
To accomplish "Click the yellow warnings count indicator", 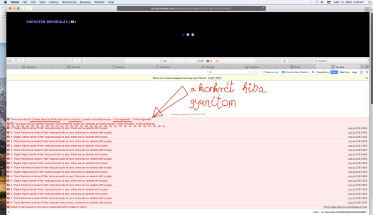I will pyautogui.click(x=217, y=61).
